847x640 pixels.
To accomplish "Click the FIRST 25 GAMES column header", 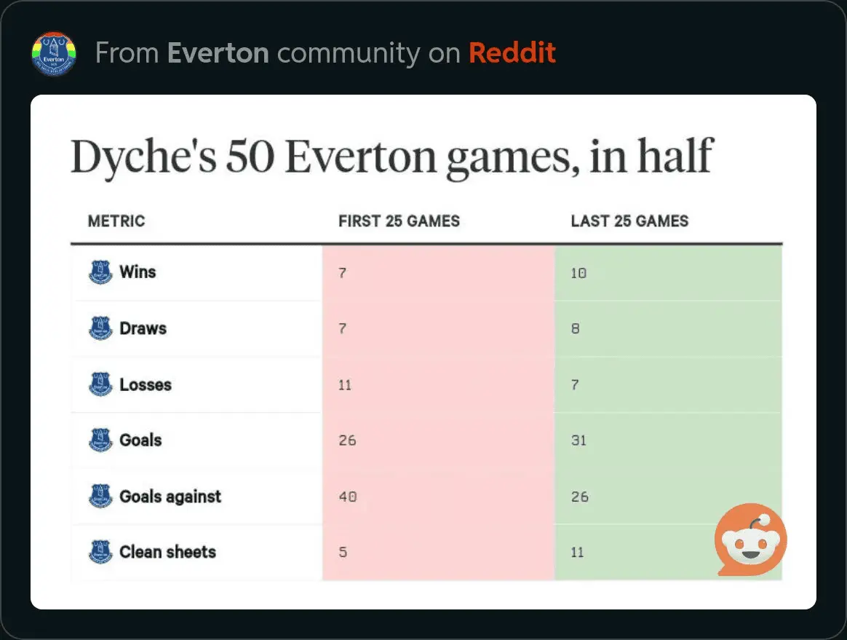I will tap(399, 221).
